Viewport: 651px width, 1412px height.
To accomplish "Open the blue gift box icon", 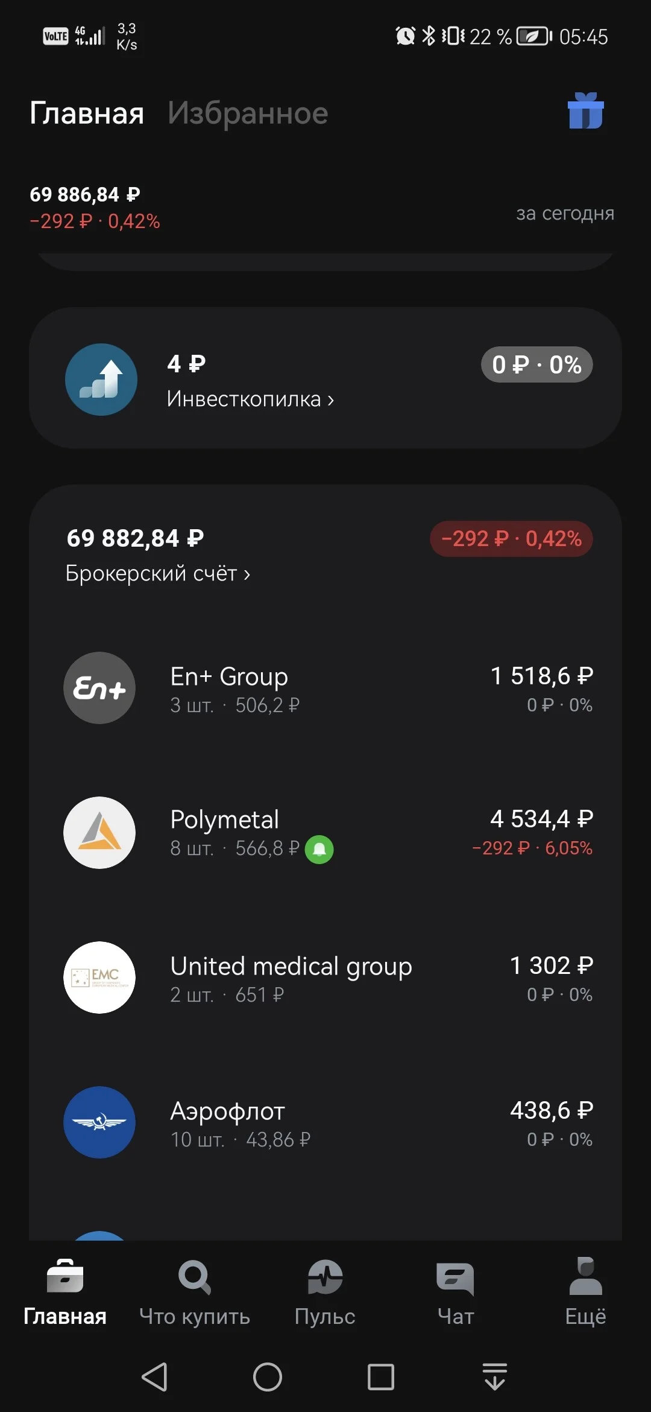I will (x=585, y=111).
